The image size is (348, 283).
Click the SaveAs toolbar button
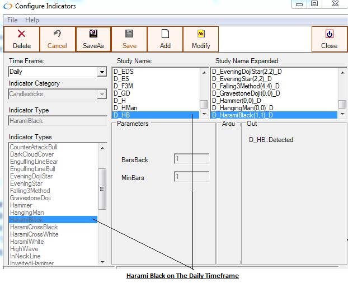pos(93,39)
